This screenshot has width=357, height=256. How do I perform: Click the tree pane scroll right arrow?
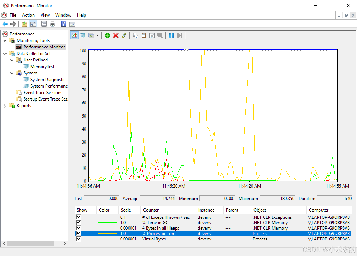click(65, 243)
